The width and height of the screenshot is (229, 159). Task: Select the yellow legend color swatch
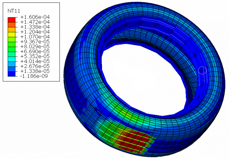[11, 34]
